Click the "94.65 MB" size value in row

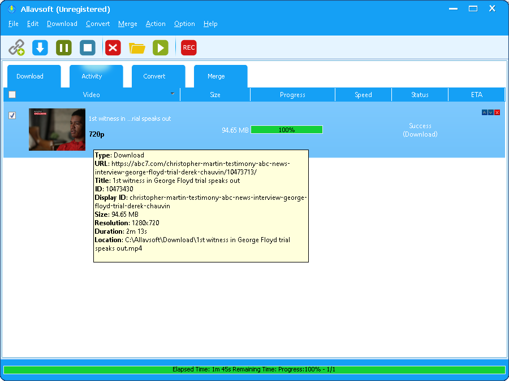235,130
